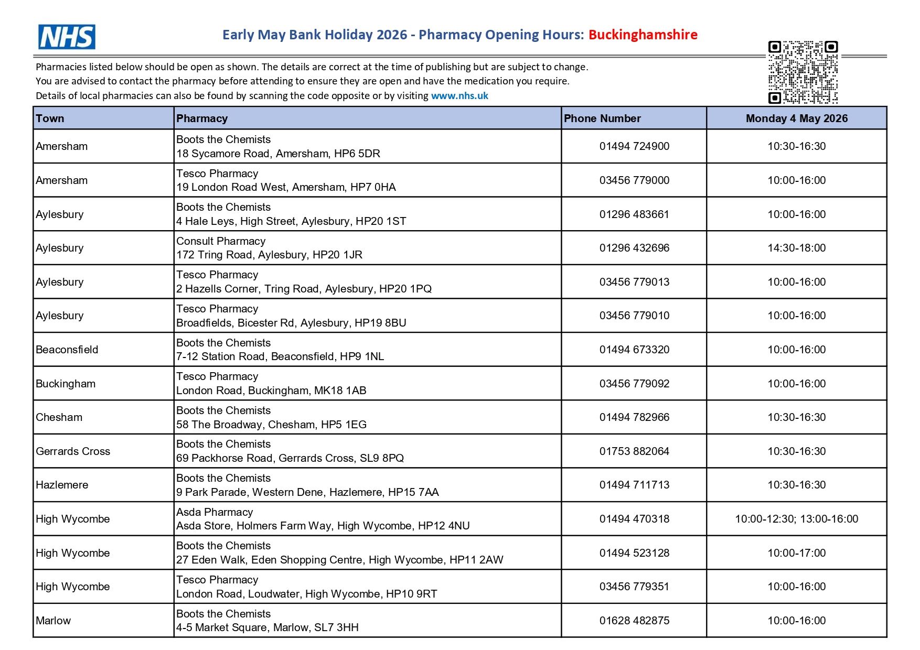Select address London Road, Buckingham, MK18 1AB
The image size is (920, 650).
tap(271, 391)
